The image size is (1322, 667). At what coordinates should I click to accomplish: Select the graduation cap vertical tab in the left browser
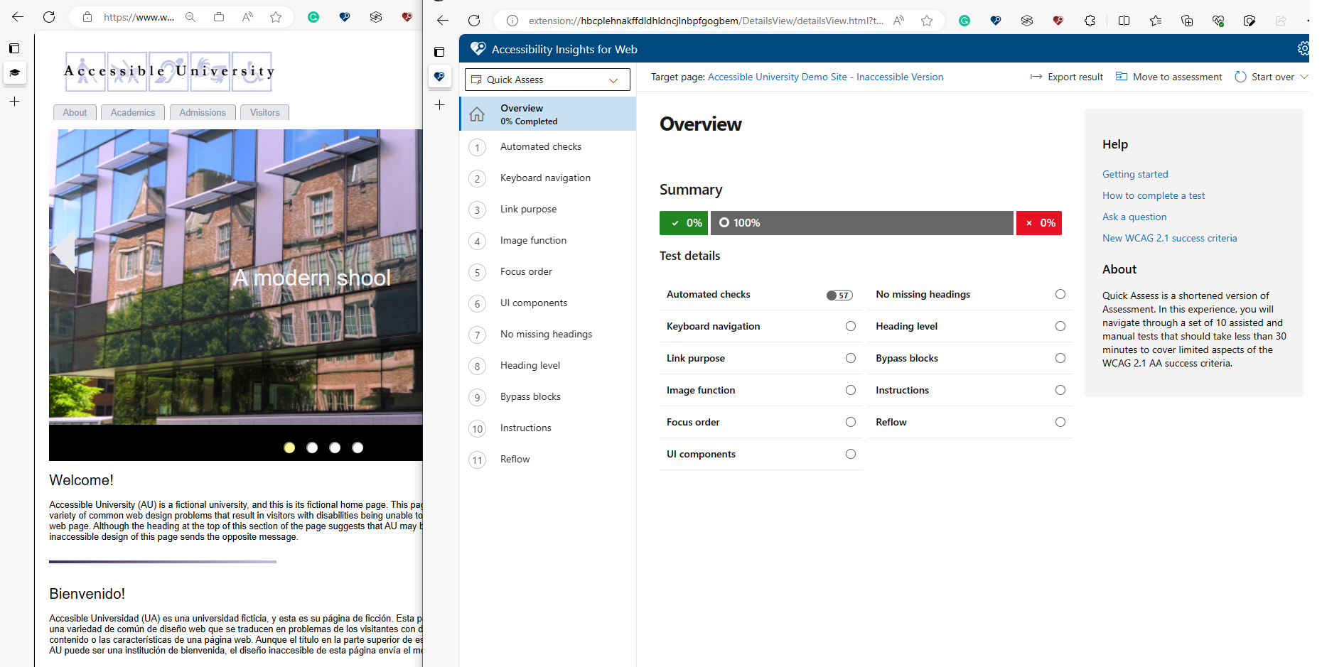[15, 72]
